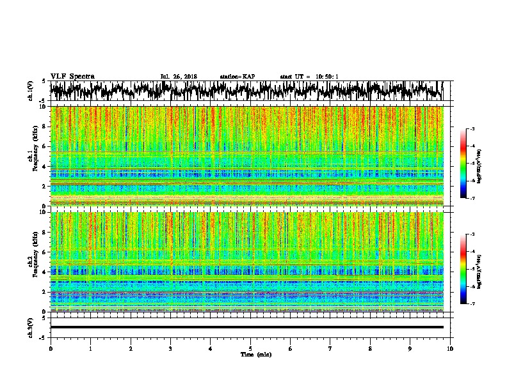Click the "-3" value on ch.2 colorbar
The height and width of the screenshot is (391, 507).
coord(472,234)
